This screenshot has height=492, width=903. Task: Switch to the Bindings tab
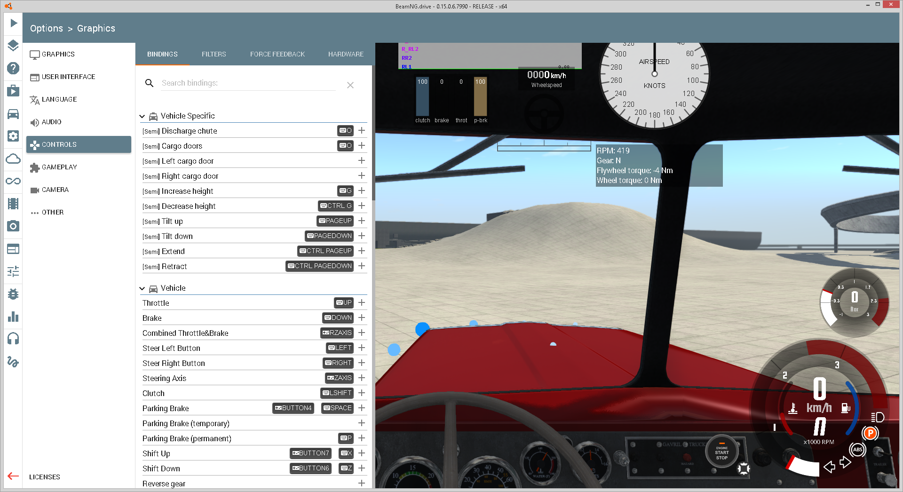point(162,54)
